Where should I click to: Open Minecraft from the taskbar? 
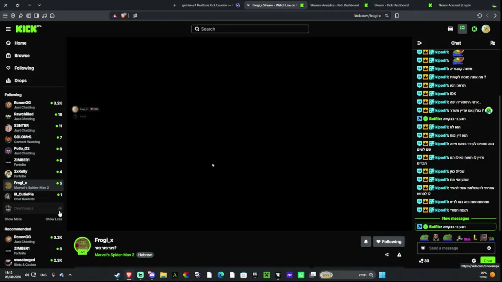tap(267, 275)
